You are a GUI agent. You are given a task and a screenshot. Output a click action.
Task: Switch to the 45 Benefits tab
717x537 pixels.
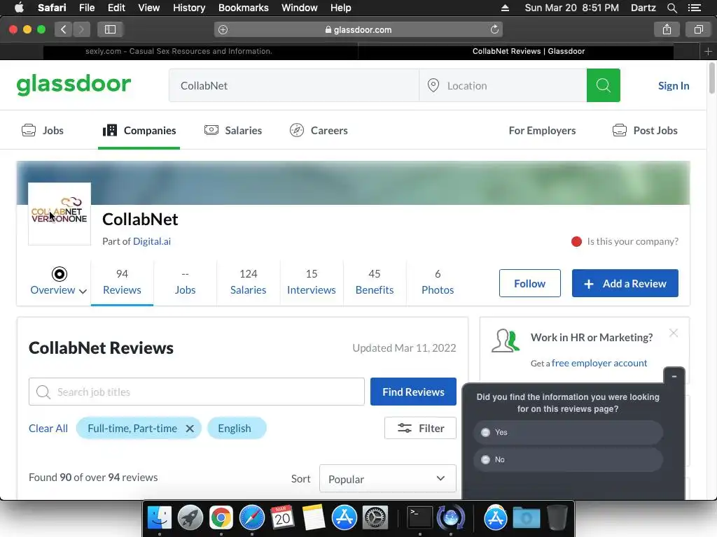[x=375, y=282]
